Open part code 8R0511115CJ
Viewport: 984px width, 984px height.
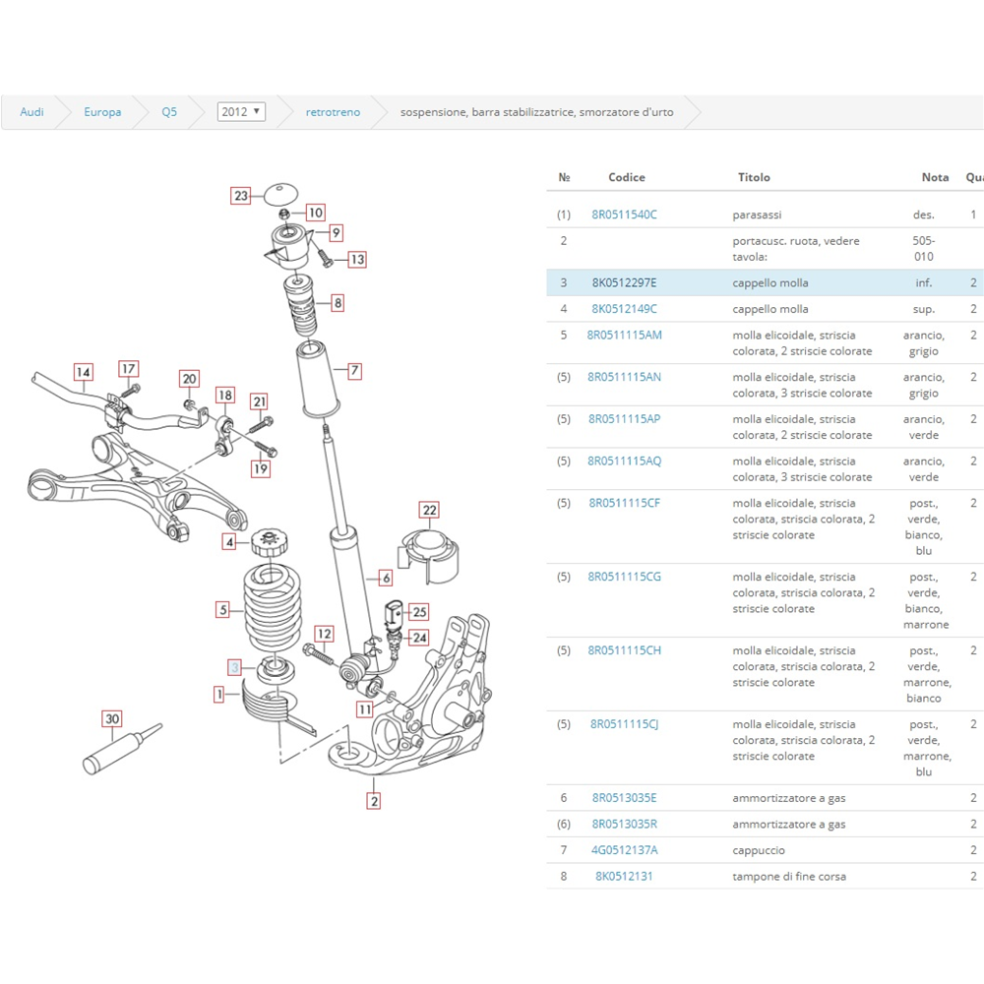[x=625, y=724]
